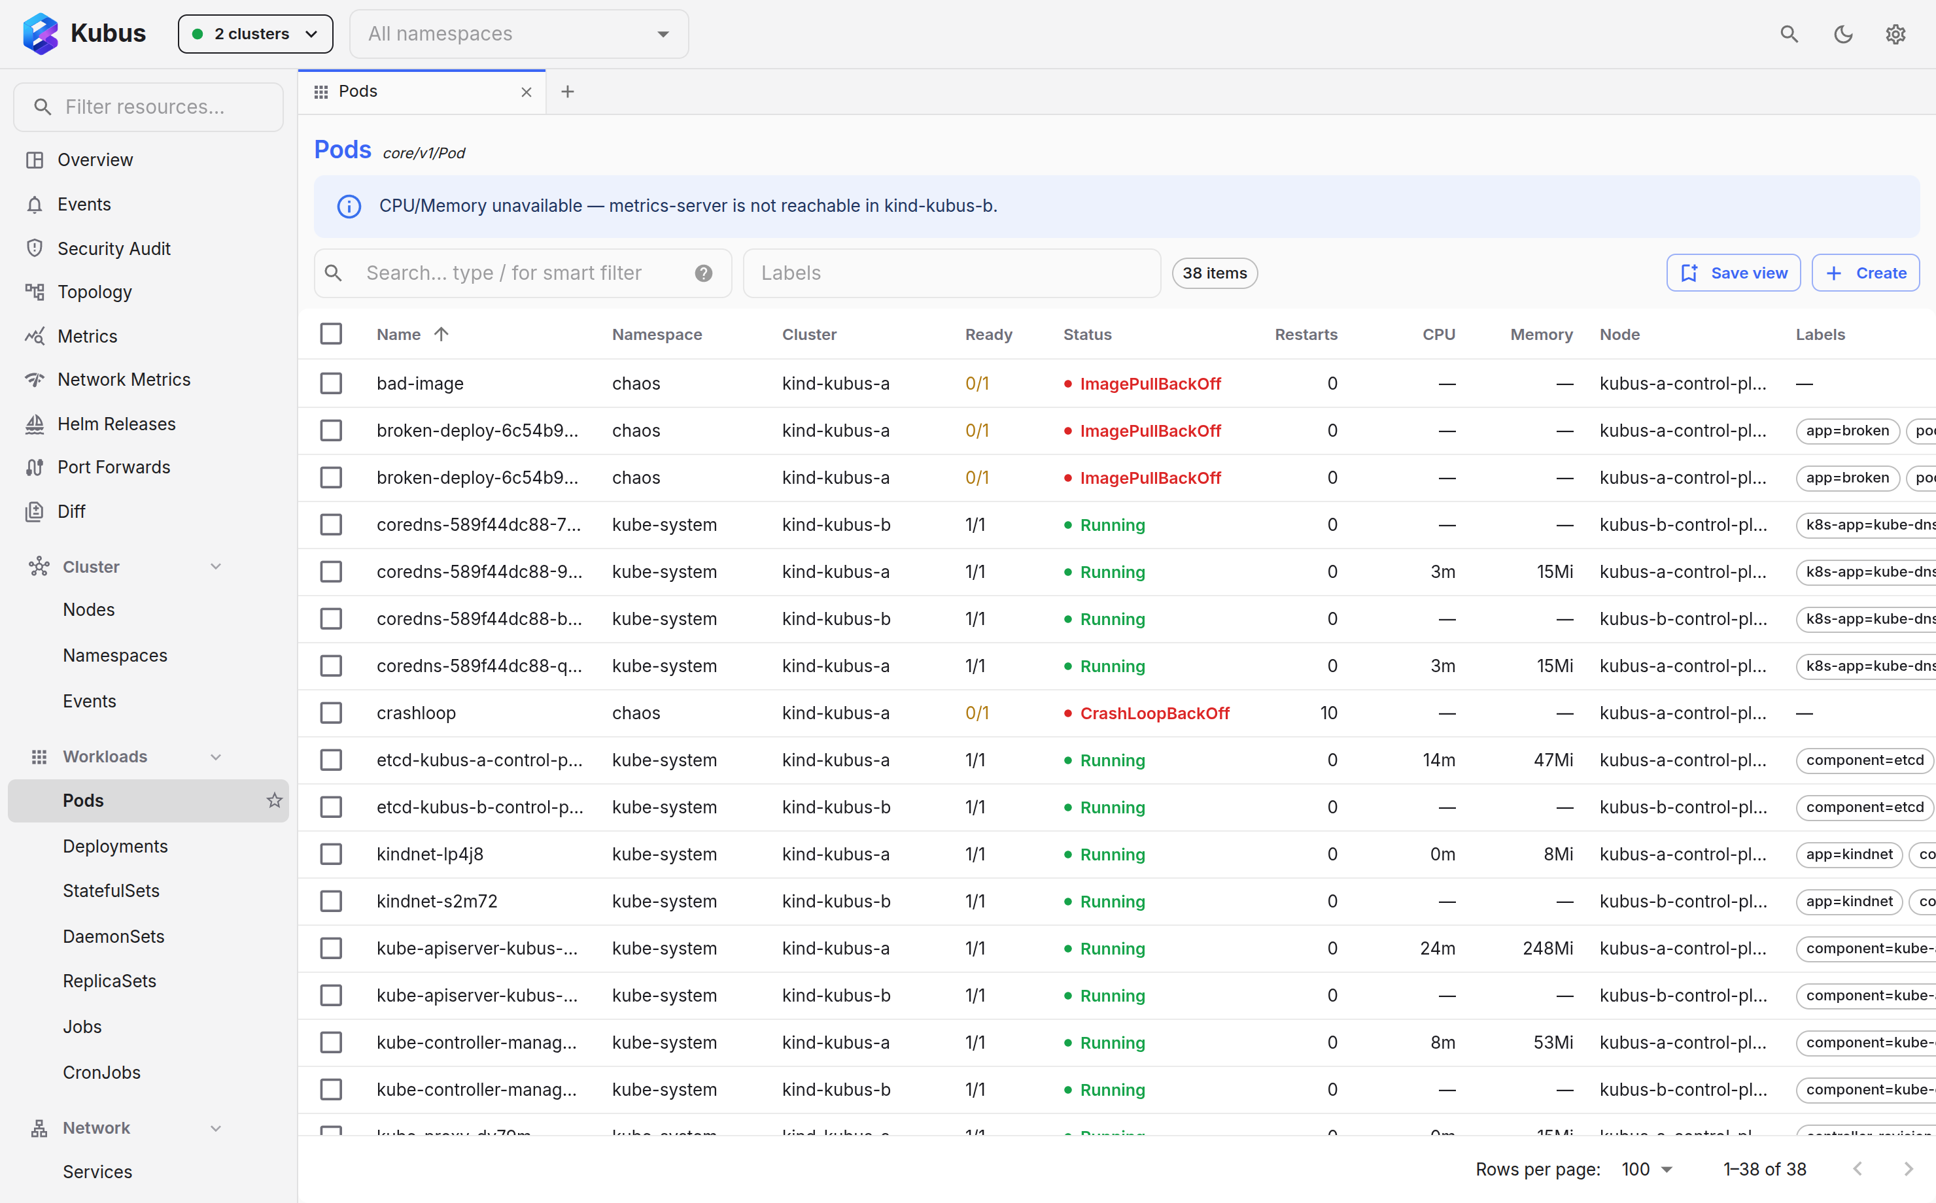Open the settings gear icon
The width and height of the screenshot is (1936, 1203).
[x=1895, y=34]
